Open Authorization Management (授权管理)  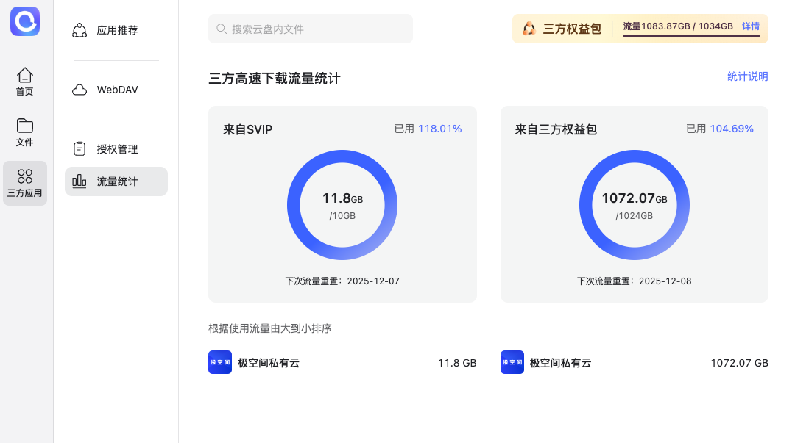(116, 149)
